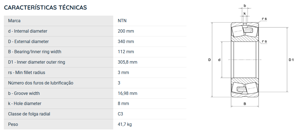Click the 'D - External diameter' label

[x=28, y=41]
